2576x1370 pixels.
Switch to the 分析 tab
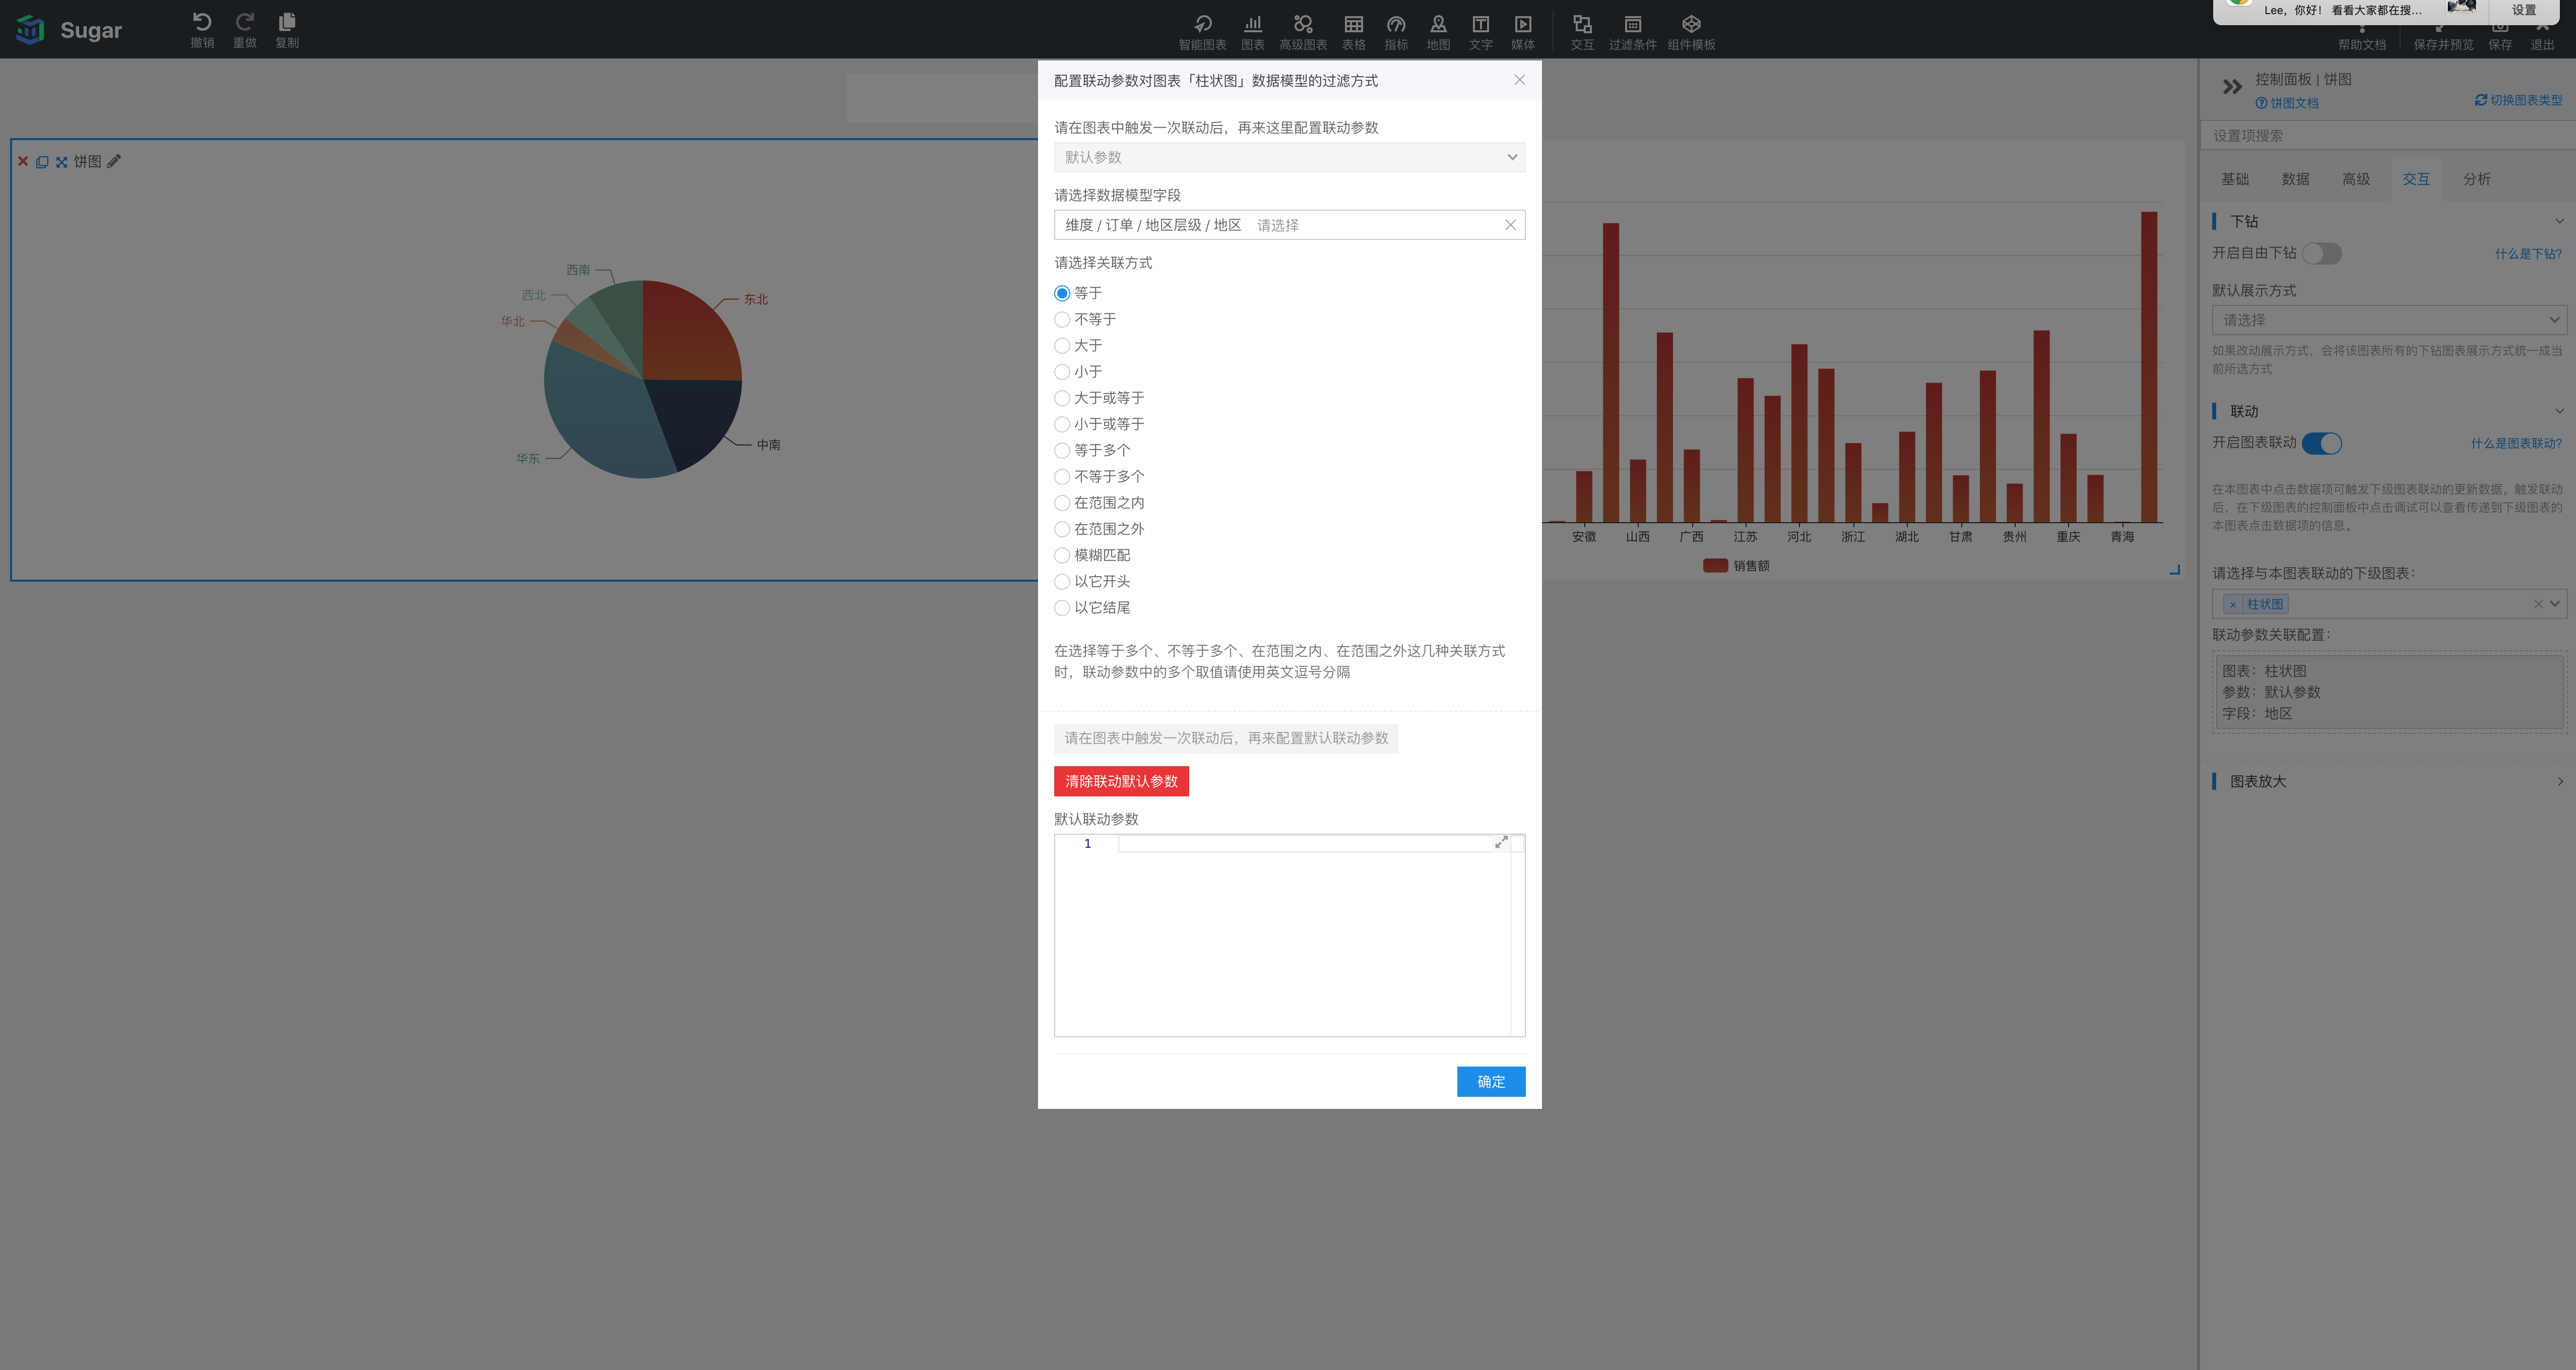2476,179
